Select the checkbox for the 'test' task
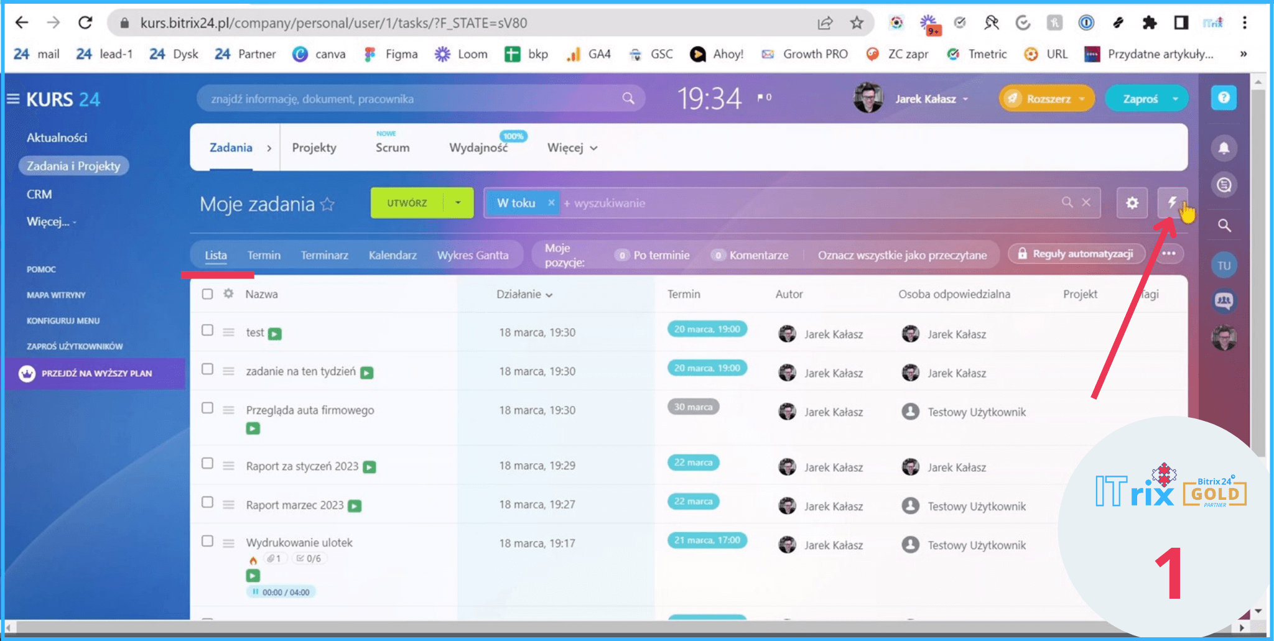The height and width of the screenshot is (641, 1274). coord(208,331)
